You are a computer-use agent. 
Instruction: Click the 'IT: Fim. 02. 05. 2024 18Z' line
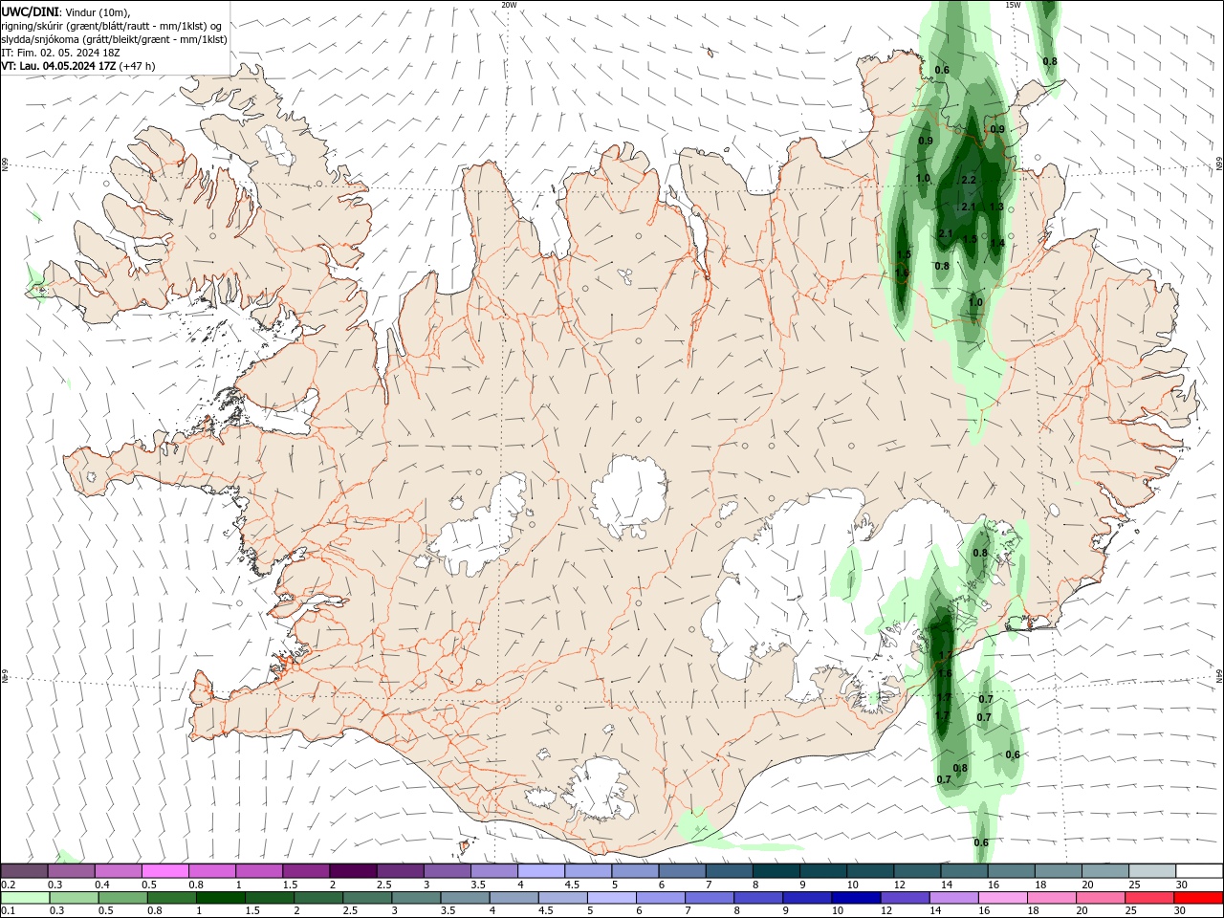click(x=60, y=53)
